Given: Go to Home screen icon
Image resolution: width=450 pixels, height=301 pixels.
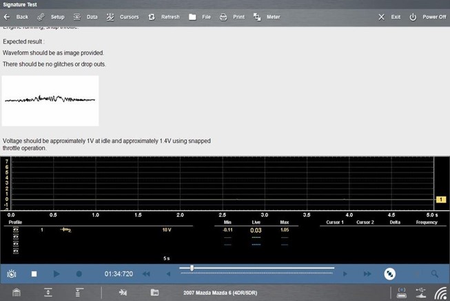Looking at the screenshot, I should [17, 293].
